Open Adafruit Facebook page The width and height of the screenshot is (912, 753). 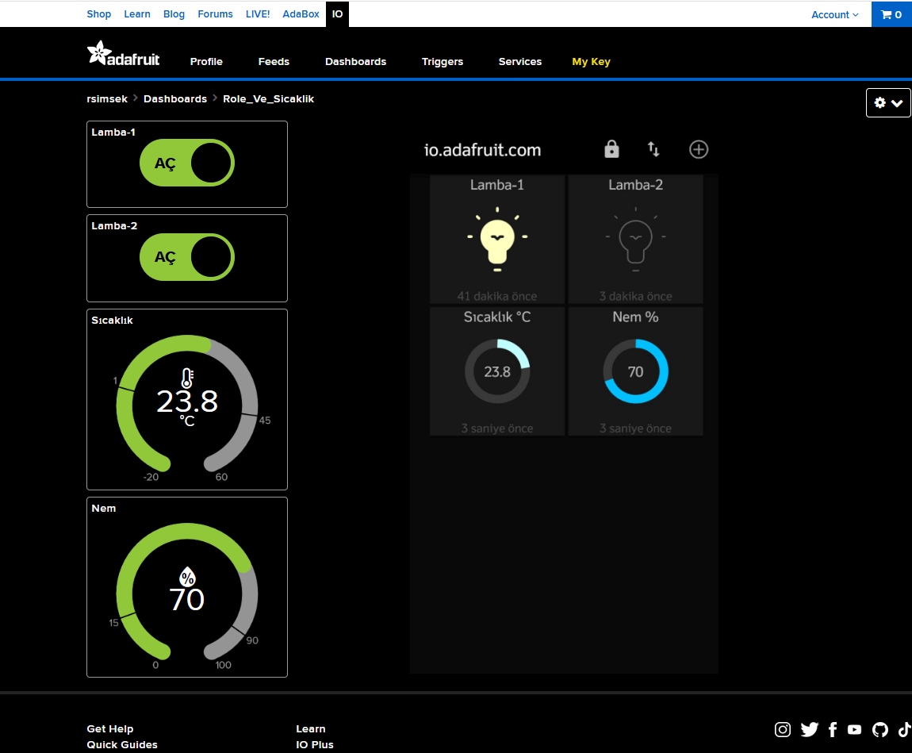[833, 729]
